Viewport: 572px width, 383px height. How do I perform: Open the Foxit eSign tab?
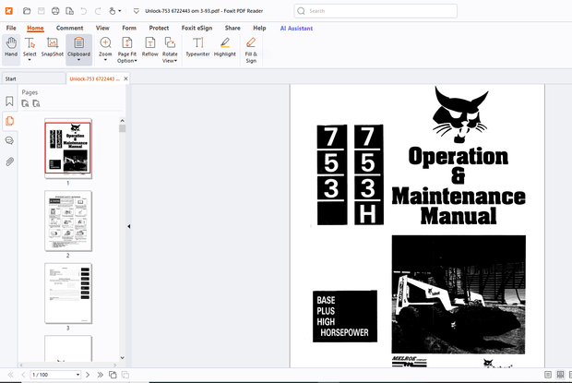(197, 28)
